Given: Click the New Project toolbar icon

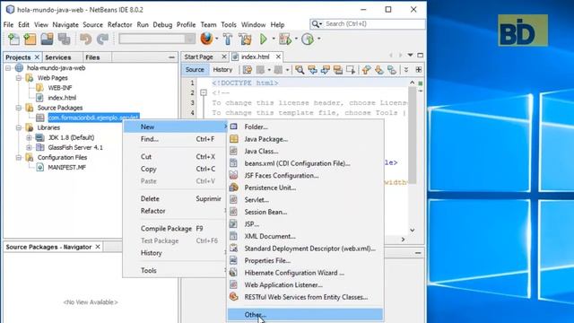Looking at the screenshot, I should tap(30, 39).
